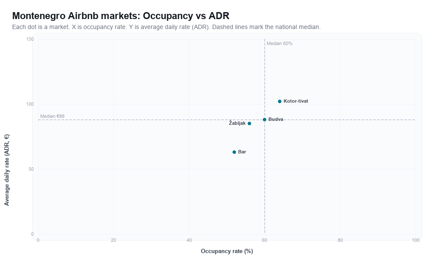
Task: Click the 'Budva' label text
Action: pos(275,119)
